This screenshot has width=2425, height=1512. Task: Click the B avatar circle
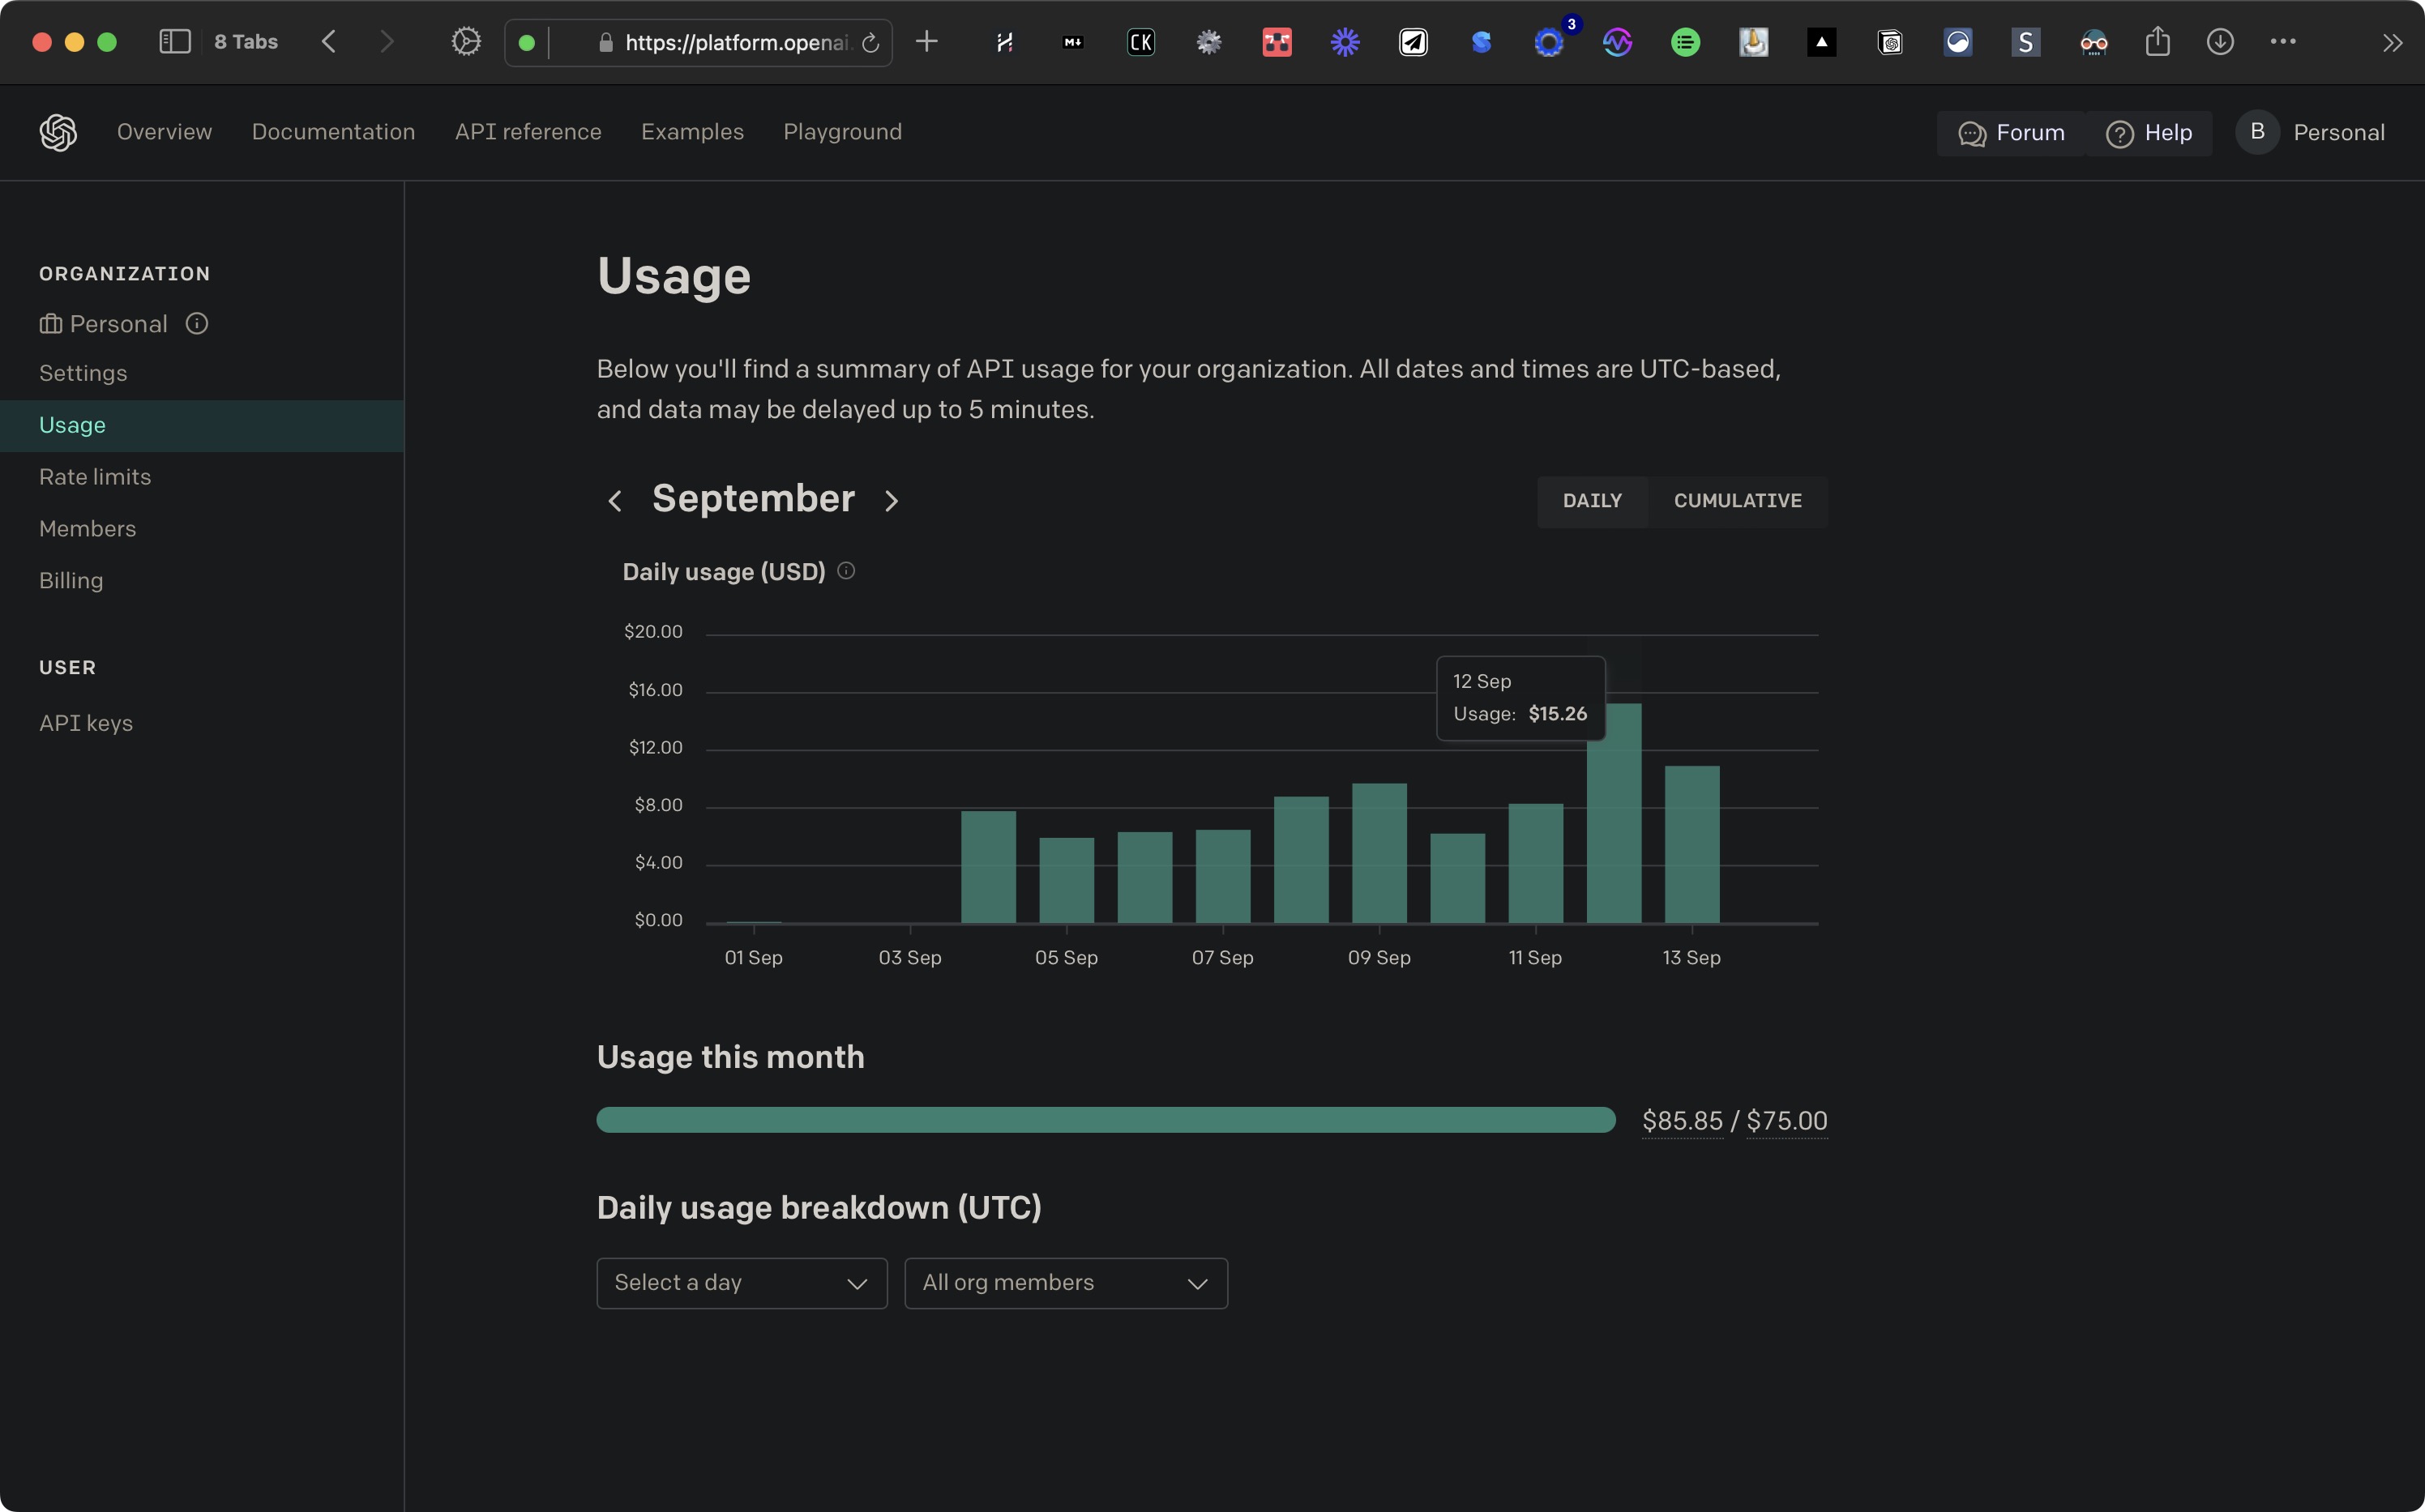point(2257,132)
